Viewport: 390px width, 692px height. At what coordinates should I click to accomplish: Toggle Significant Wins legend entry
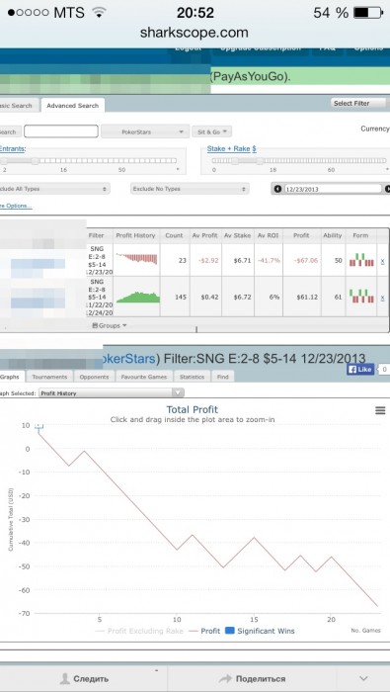click(260, 631)
